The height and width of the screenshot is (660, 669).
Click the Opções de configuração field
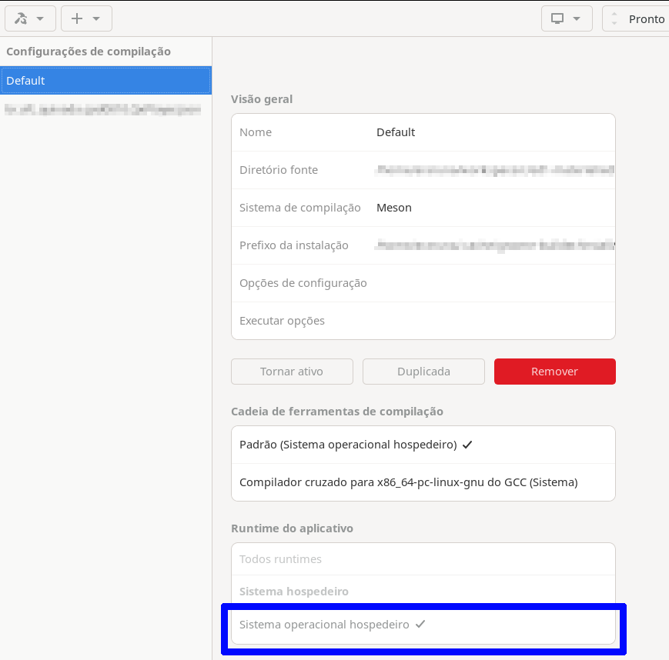[493, 283]
